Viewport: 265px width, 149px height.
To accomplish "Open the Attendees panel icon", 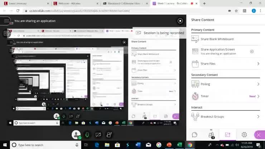I will coord(211,135).
